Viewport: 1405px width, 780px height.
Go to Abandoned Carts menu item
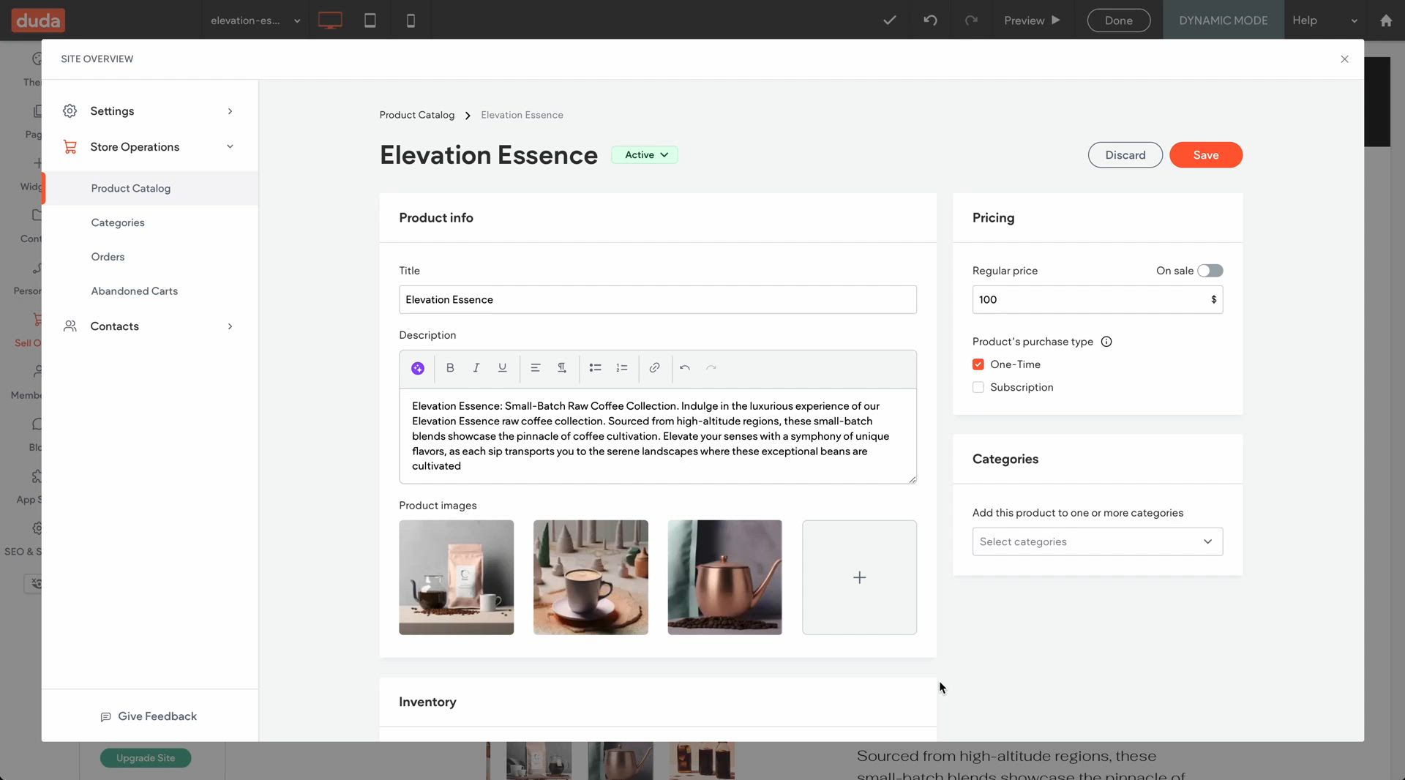(x=134, y=291)
